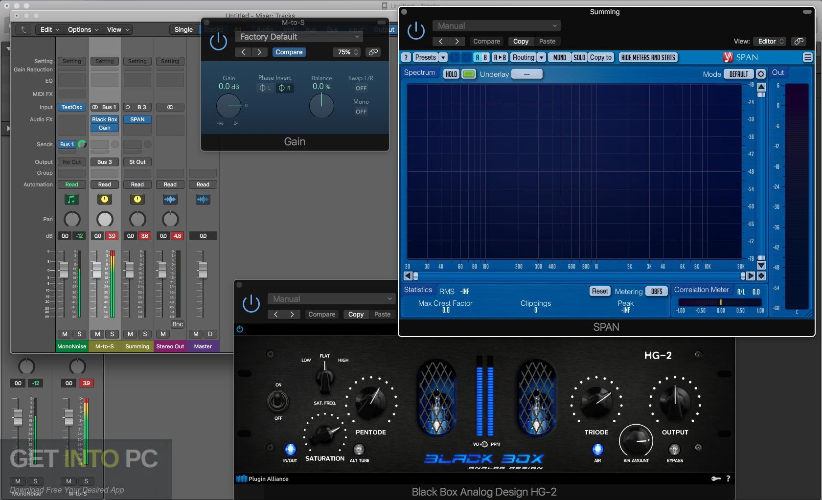
Task: Click the link icon in the Gain plugin header
Action: (373, 52)
